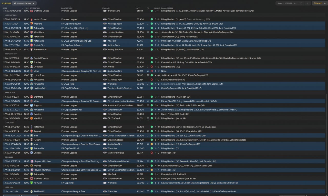Viewport: 328px width, 196px height.
Task: Select the Arsenal club badge
Action: pos(32,131)
